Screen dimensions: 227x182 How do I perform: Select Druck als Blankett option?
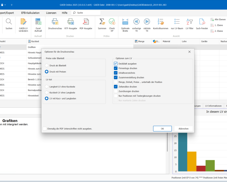(x=47, y=65)
